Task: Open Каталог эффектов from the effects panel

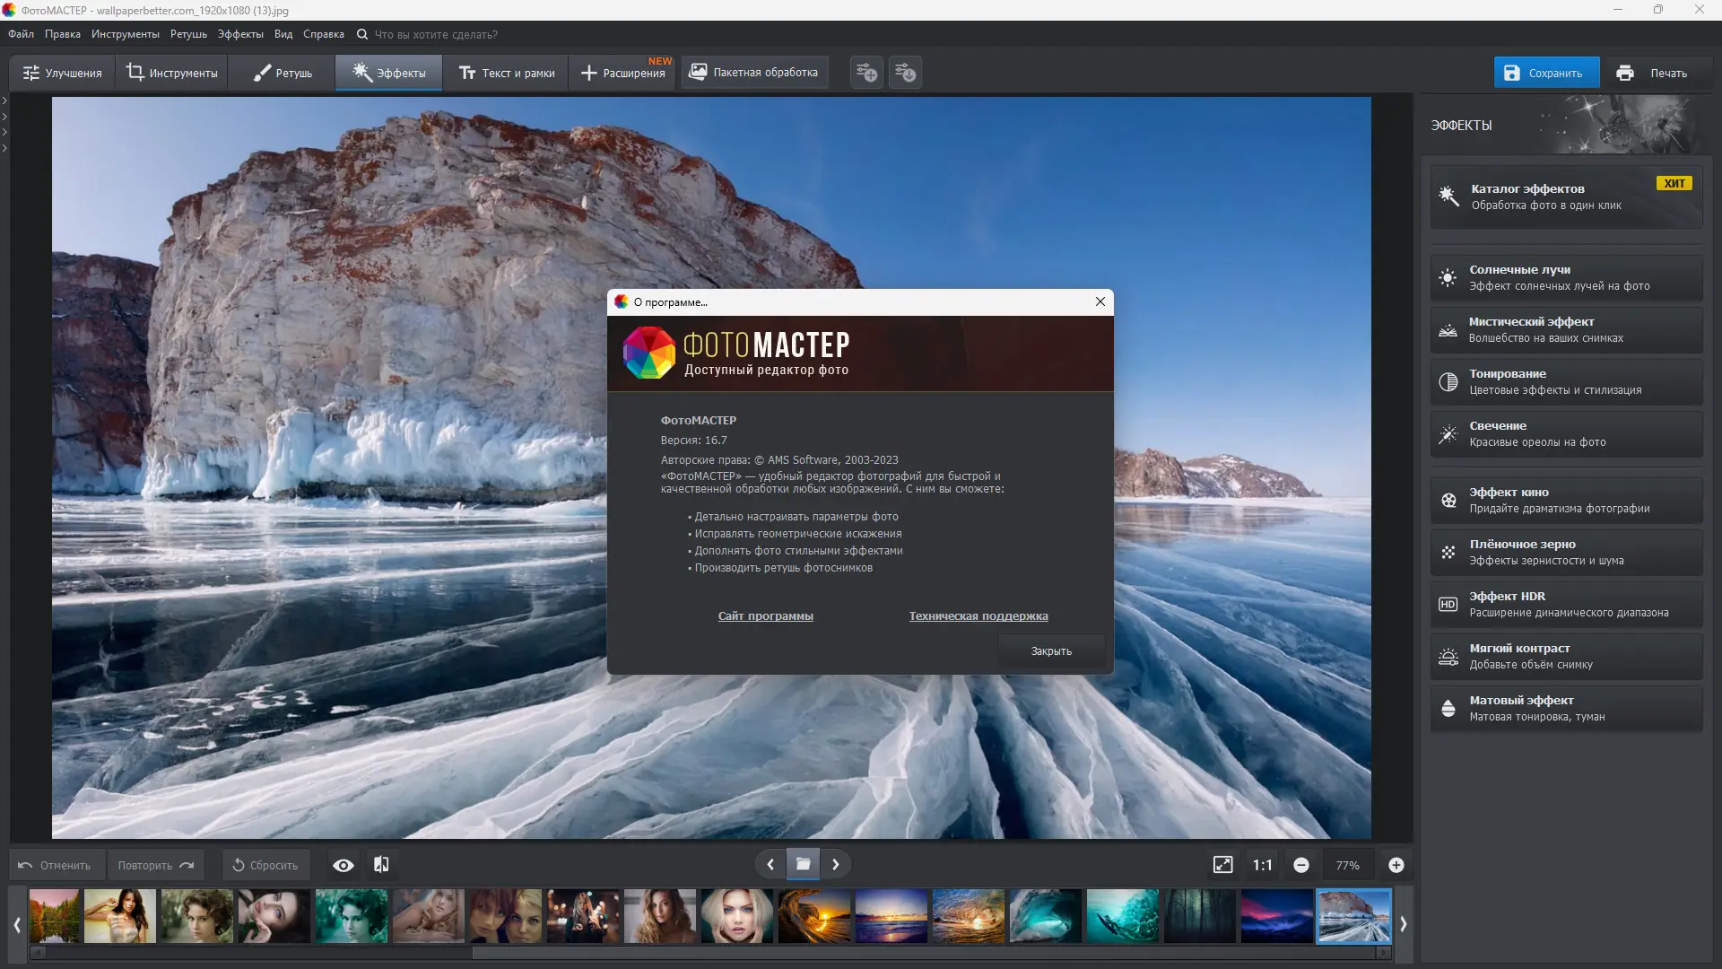Action: pyautogui.click(x=1564, y=196)
